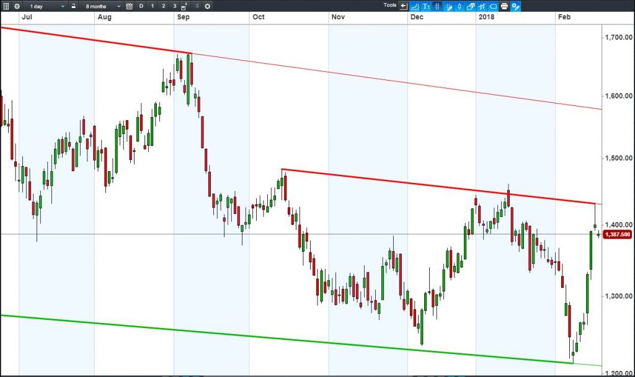Select the text annotation tool

(426, 6)
